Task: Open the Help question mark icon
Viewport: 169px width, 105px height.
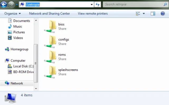Action: pyautogui.click(x=163, y=13)
